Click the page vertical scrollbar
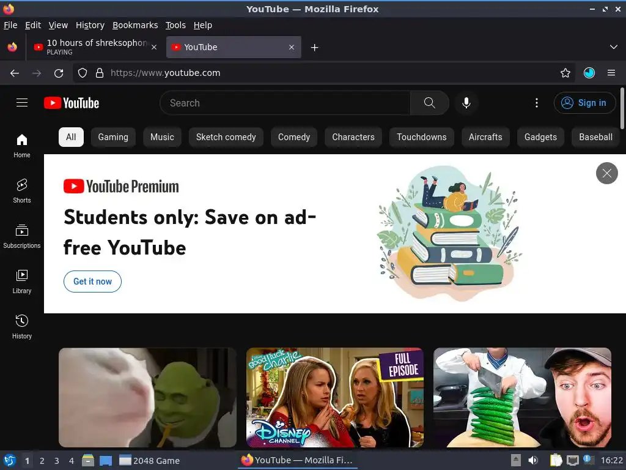 pyautogui.click(x=622, y=109)
